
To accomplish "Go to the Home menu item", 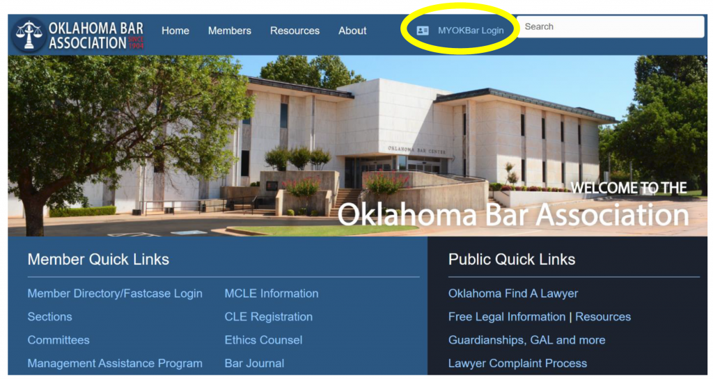I will pyautogui.click(x=175, y=31).
